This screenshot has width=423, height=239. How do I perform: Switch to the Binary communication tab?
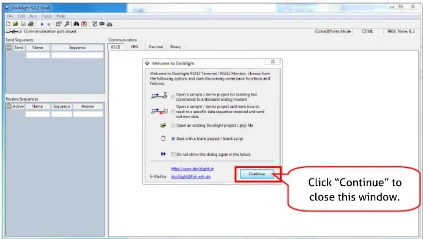(x=176, y=47)
